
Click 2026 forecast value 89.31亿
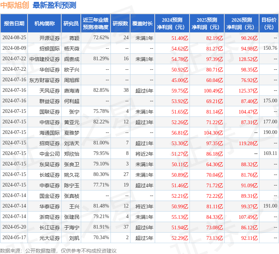tap(249, 196)
